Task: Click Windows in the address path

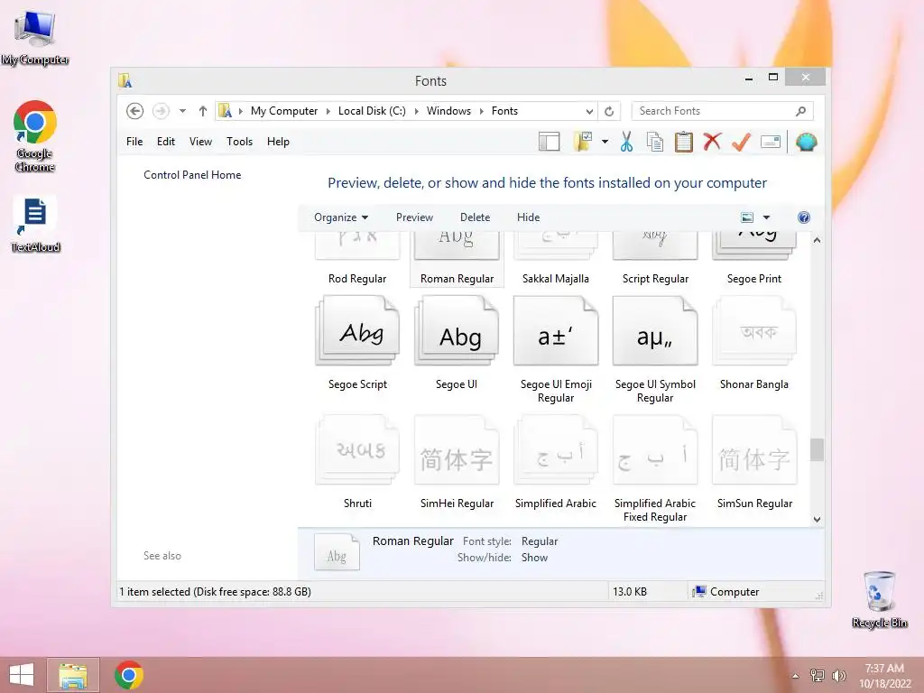Action: click(448, 111)
